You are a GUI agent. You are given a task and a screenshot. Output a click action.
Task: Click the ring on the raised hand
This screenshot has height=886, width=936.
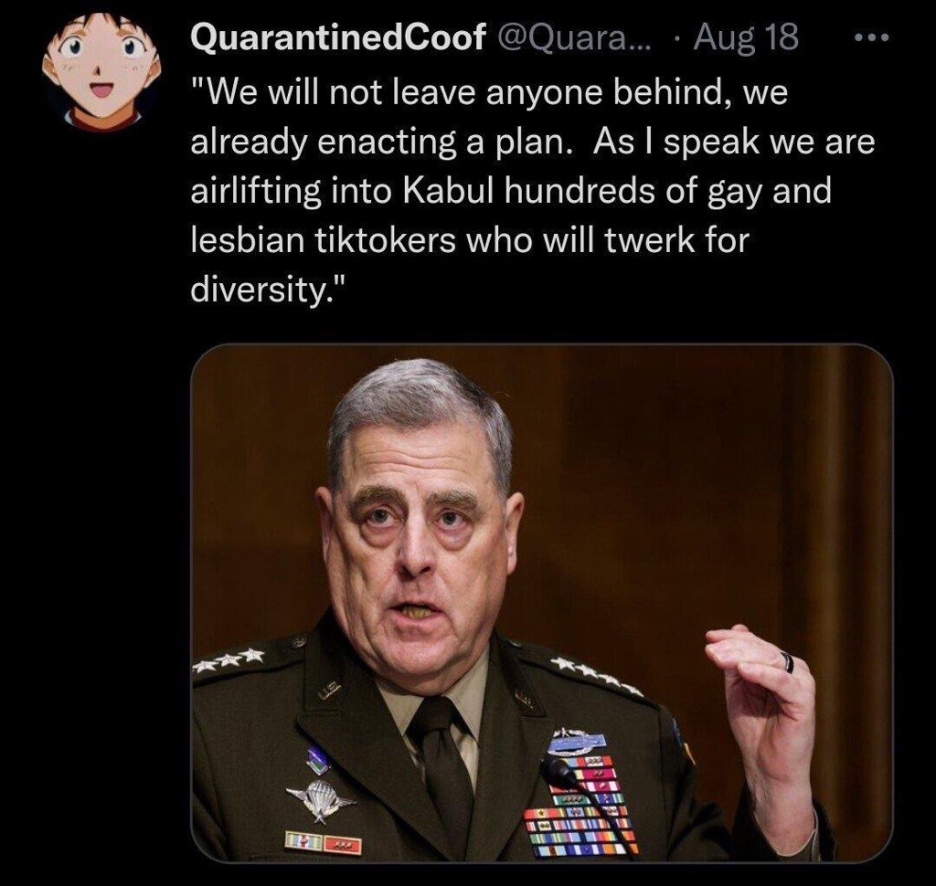[788, 661]
